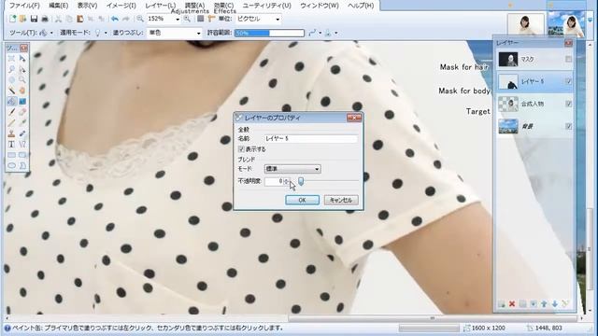Select the Eraser tool
This screenshot has height=336, width=598.
pos(22,112)
